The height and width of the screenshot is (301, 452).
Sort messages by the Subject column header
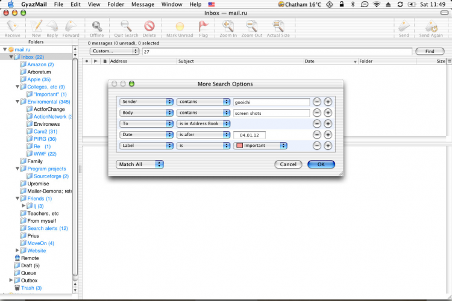tap(240, 61)
